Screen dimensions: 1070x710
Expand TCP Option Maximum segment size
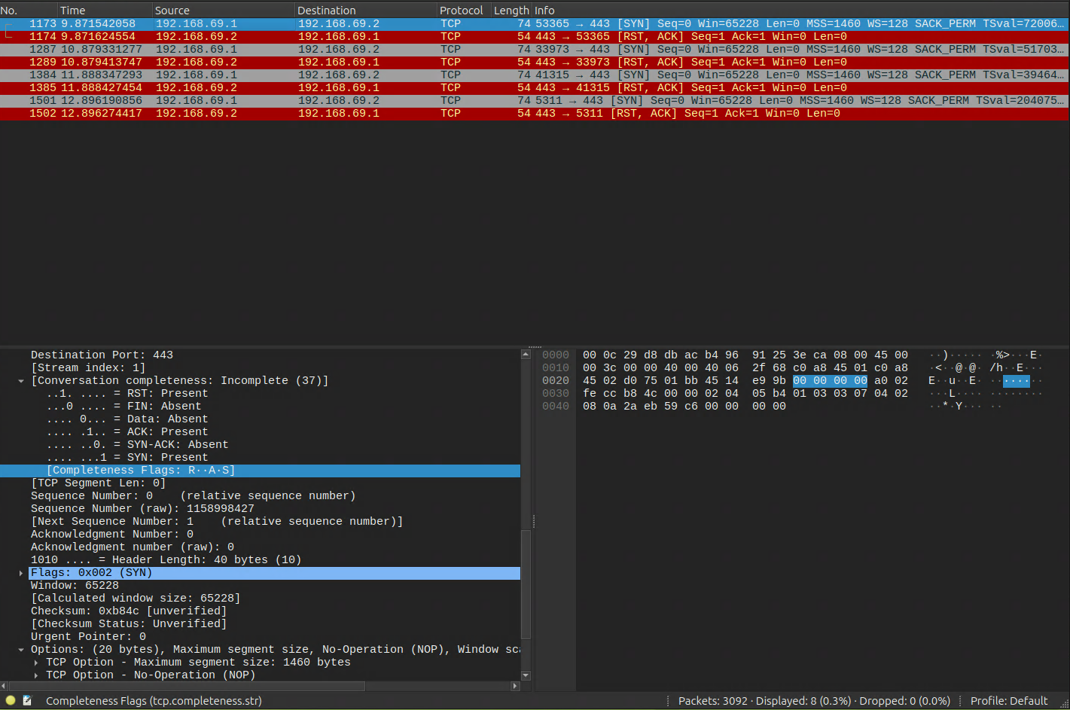36,663
